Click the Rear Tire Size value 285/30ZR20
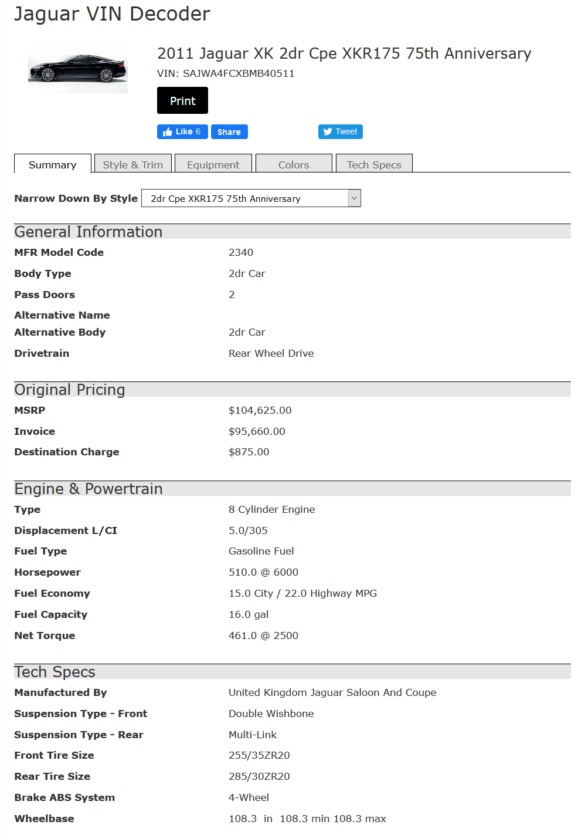The image size is (578, 835). [x=259, y=776]
